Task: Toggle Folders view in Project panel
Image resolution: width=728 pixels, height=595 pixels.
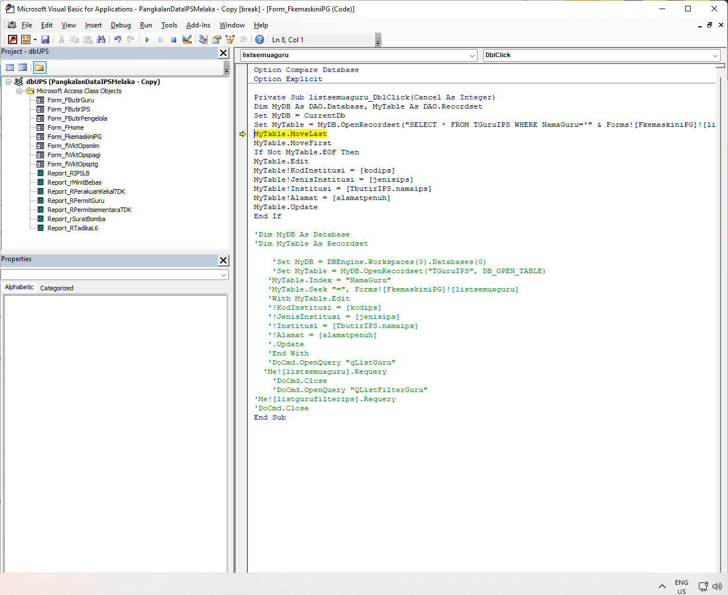Action: tap(39, 67)
